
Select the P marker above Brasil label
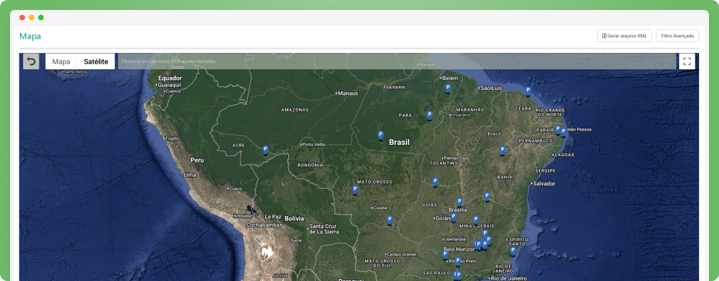click(381, 135)
